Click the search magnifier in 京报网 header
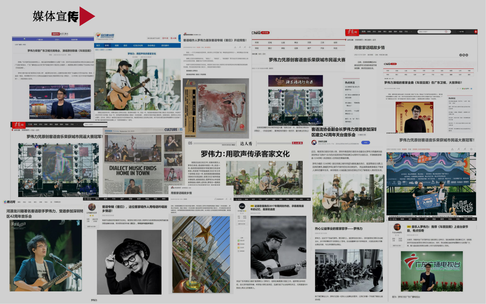Image resolution: width=486 pixels, height=304 pixels. click(446, 32)
